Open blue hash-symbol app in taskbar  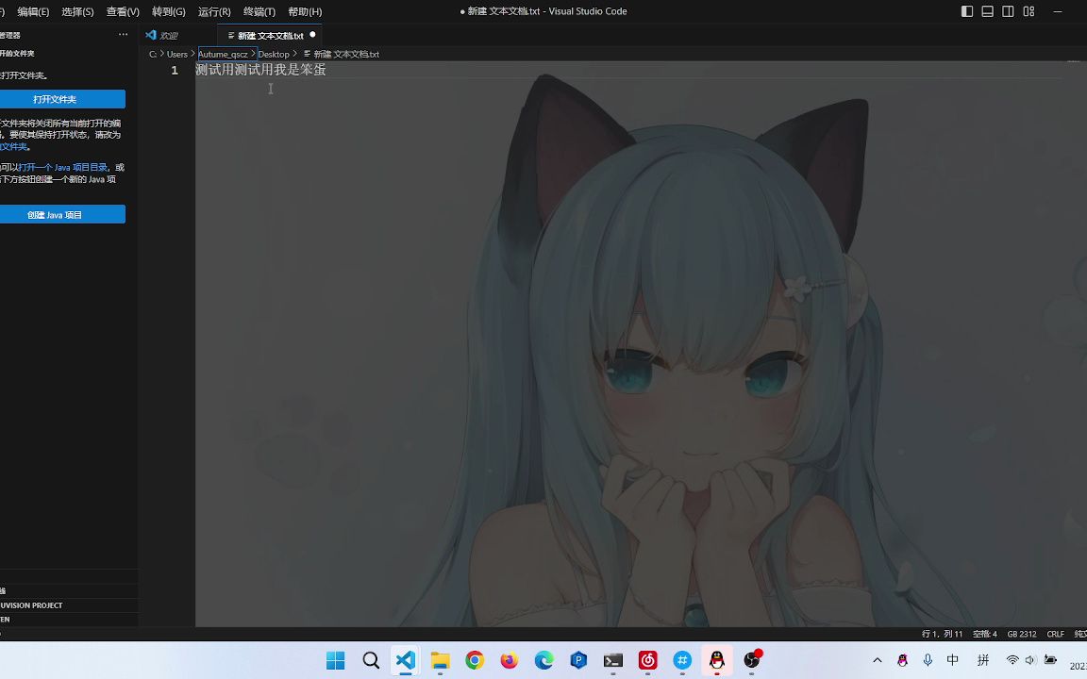click(682, 660)
